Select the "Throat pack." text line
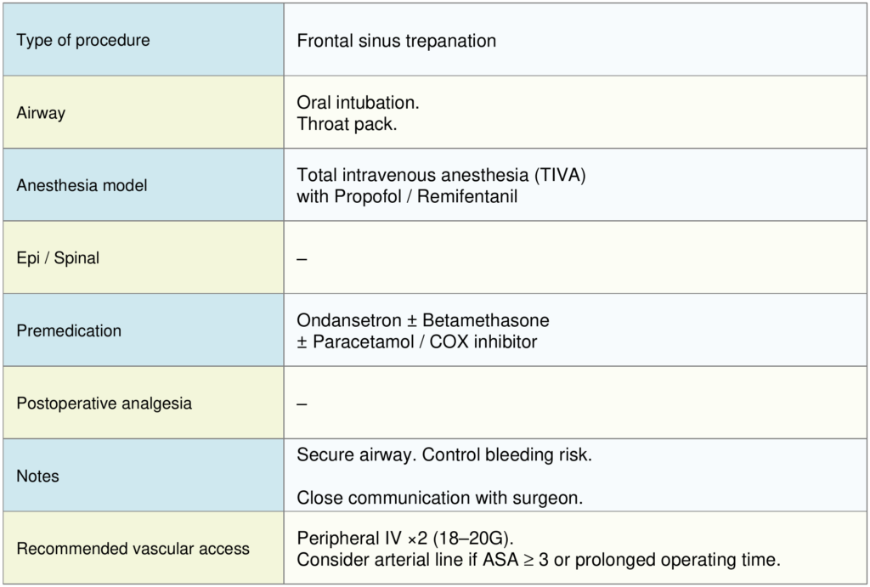The image size is (870, 587). (x=347, y=124)
